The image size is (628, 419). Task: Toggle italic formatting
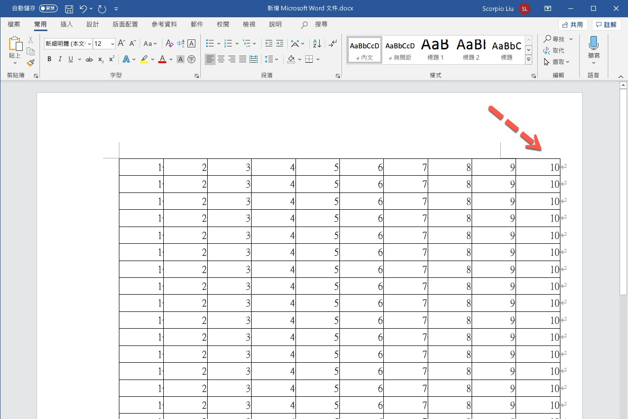[x=60, y=59]
